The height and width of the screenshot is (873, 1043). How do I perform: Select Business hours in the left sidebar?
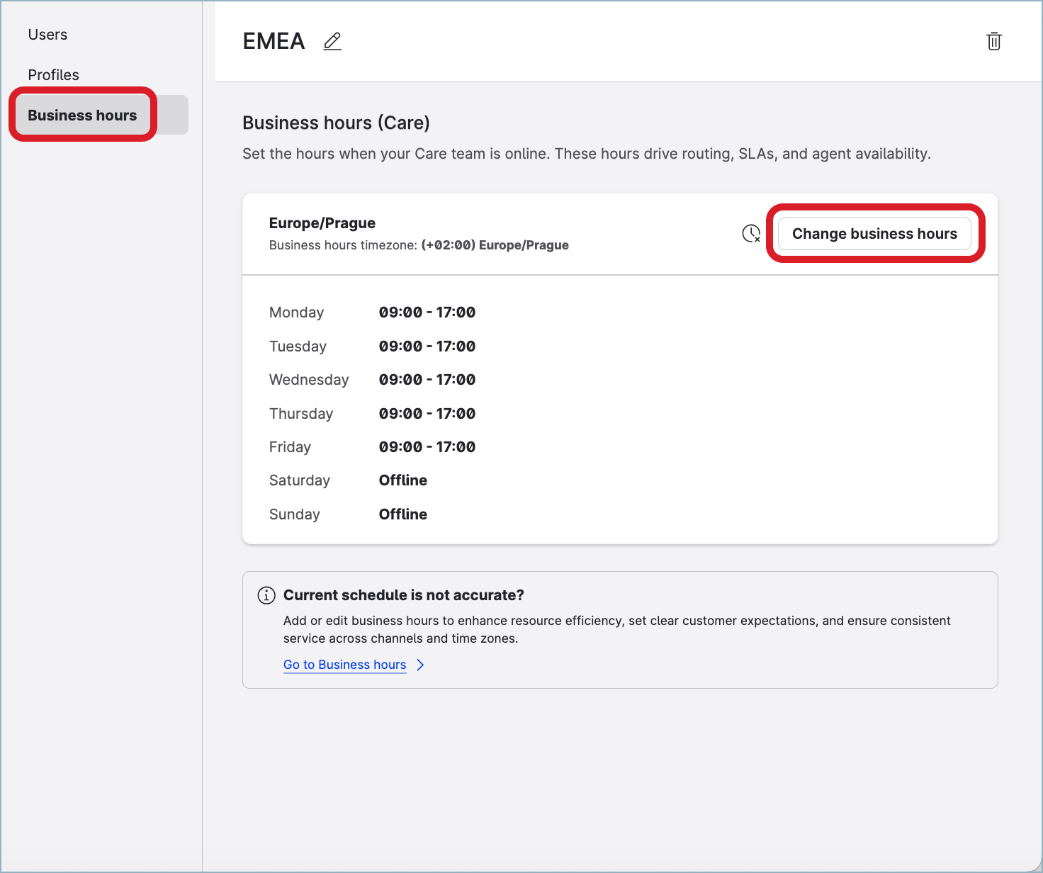pos(82,115)
